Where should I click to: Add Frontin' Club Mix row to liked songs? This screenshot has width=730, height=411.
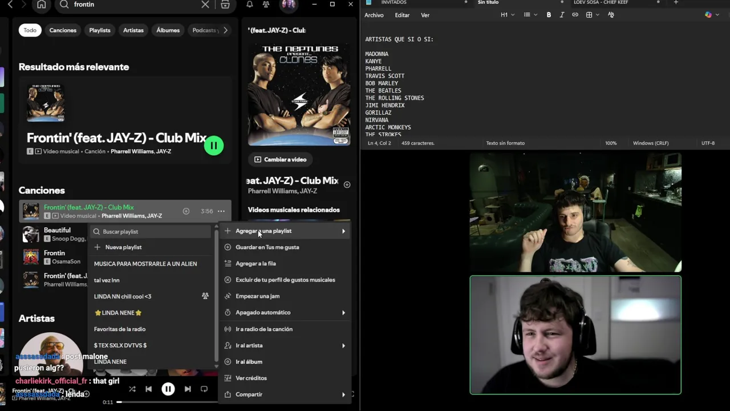[186, 211]
